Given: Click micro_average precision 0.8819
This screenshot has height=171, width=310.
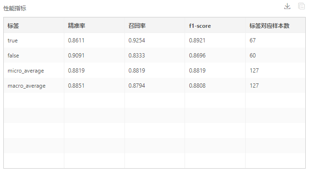Looking at the screenshot, I should (x=76, y=71).
